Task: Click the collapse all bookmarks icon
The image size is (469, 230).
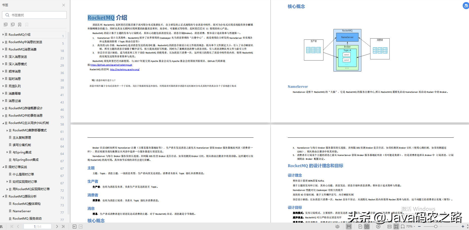Action: coord(13,25)
